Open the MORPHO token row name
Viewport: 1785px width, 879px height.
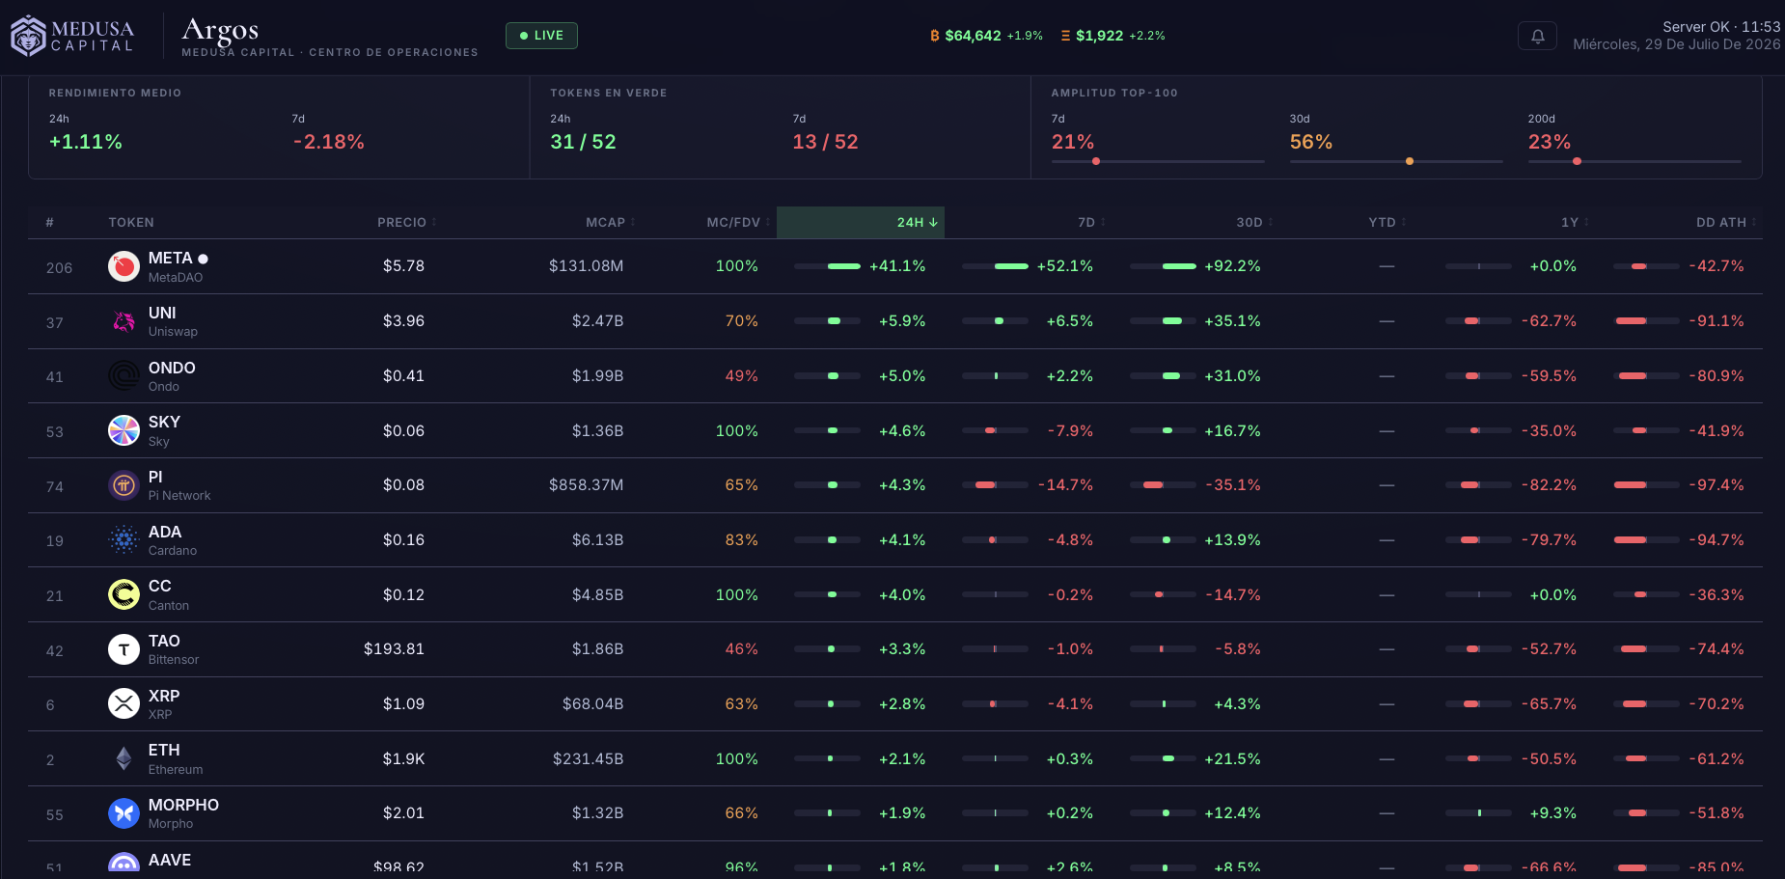click(x=183, y=805)
